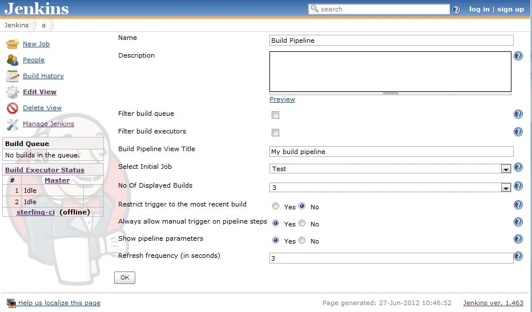
Task: Open the New Job link
Action: coord(36,44)
